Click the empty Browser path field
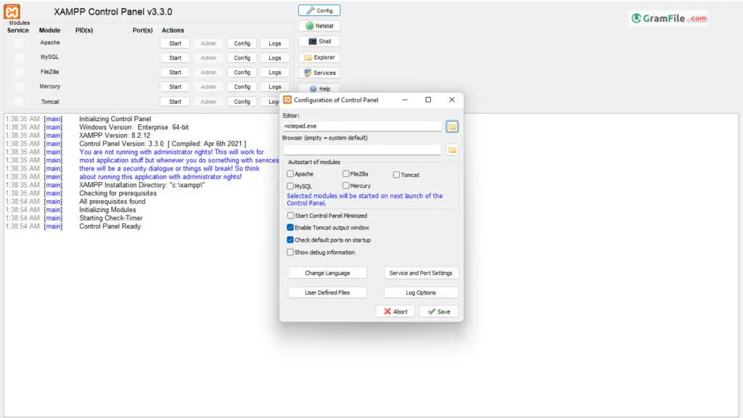Screen dimensions: 743x418 (362, 149)
